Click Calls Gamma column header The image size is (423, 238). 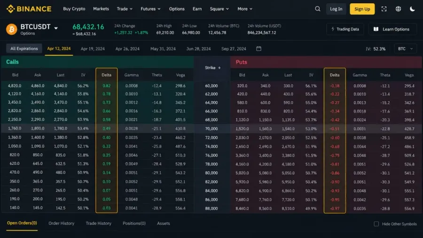[x=132, y=75]
